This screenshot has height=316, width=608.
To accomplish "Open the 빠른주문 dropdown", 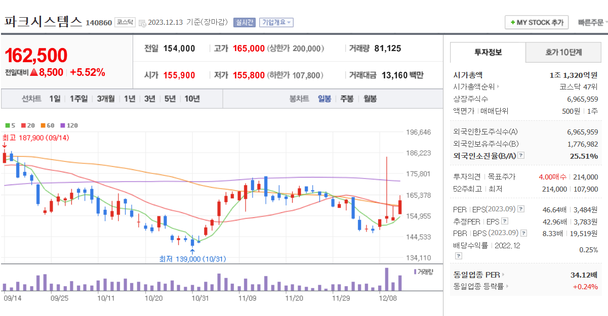I will [x=592, y=23].
